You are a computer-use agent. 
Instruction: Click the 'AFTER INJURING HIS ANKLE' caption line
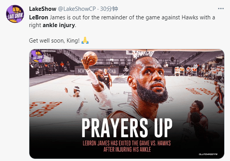tap(127, 149)
